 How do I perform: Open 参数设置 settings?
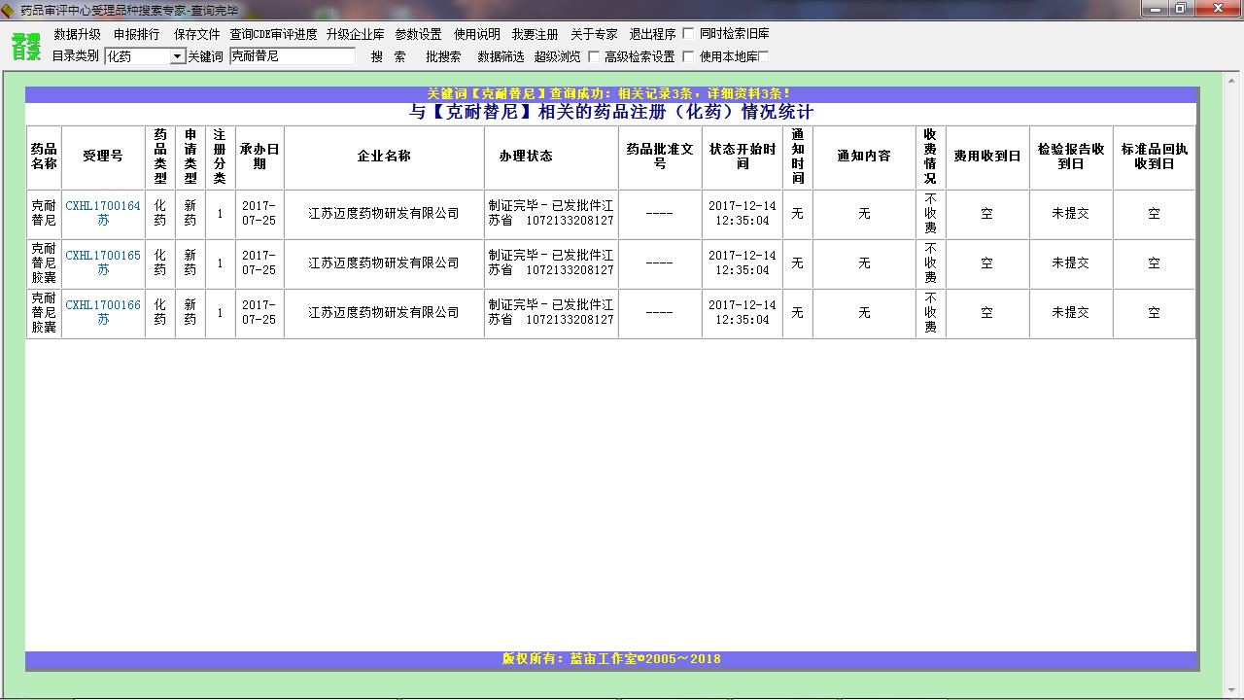pos(418,34)
